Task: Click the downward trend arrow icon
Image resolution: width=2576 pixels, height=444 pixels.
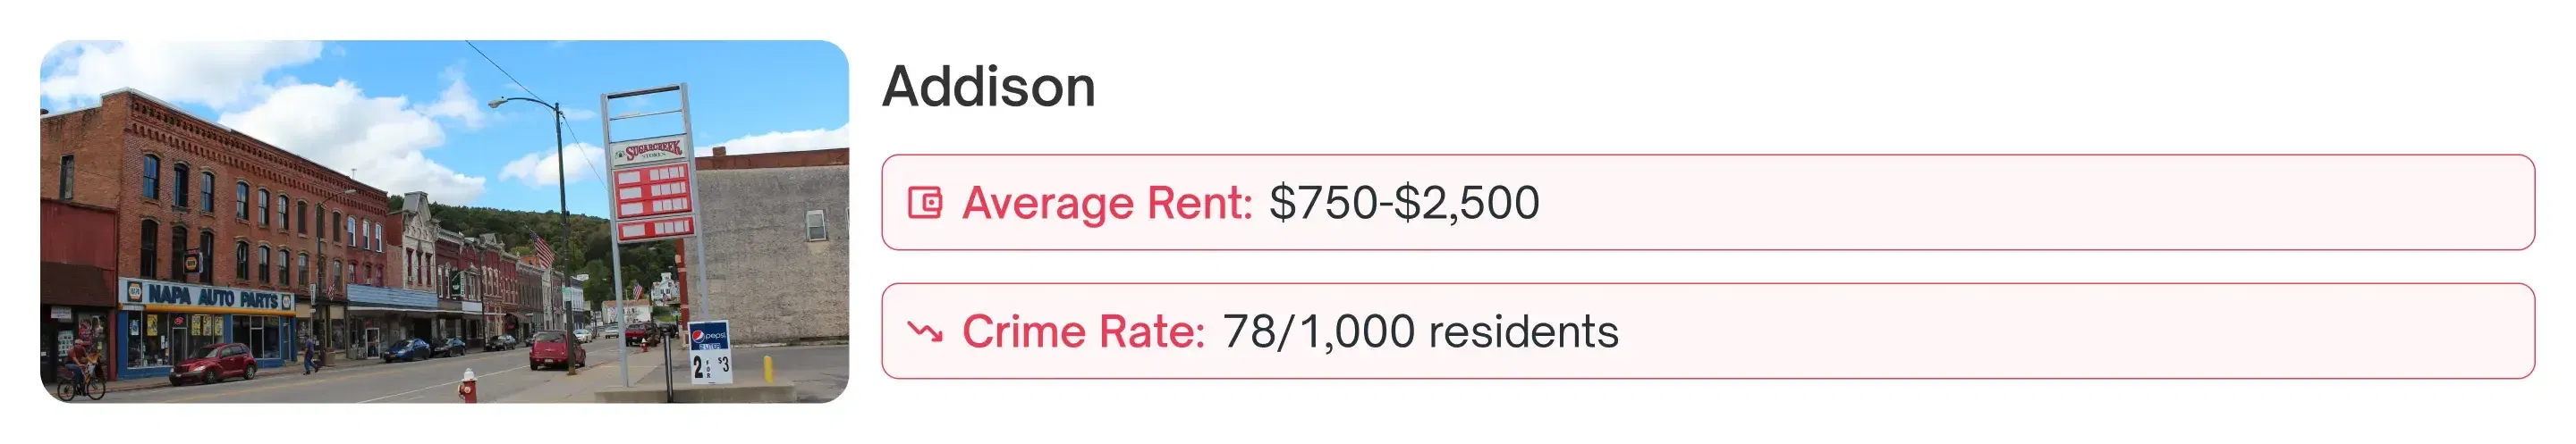Action: click(x=925, y=331)
